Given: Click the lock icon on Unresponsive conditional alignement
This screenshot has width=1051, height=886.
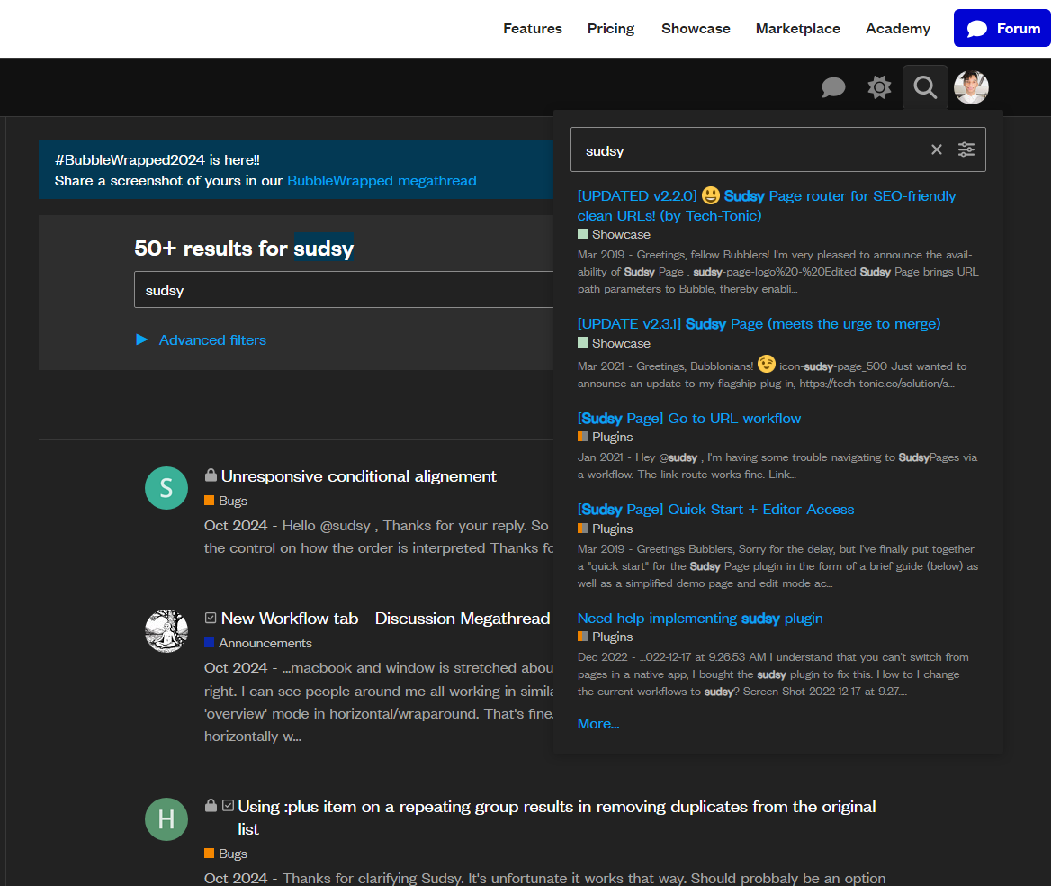Looking at the screenshot, I should [x=211, y=475].
